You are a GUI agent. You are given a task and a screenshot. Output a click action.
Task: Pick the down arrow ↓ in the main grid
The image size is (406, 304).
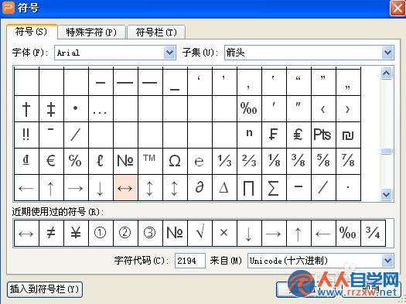[101, 187]
